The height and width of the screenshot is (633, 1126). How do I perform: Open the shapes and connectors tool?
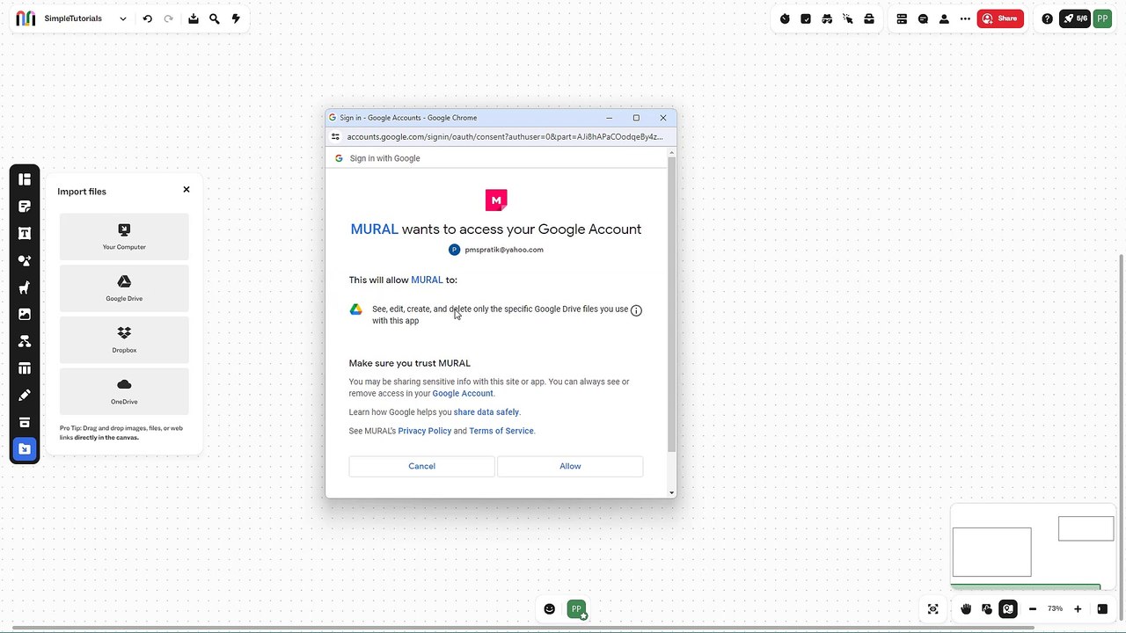click(x=25, y=260)
